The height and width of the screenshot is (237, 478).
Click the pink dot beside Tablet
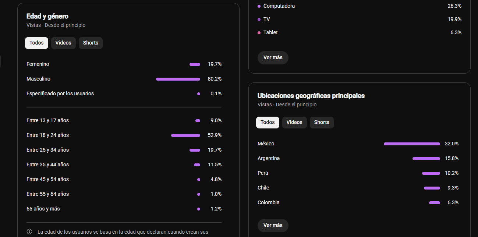259,33
